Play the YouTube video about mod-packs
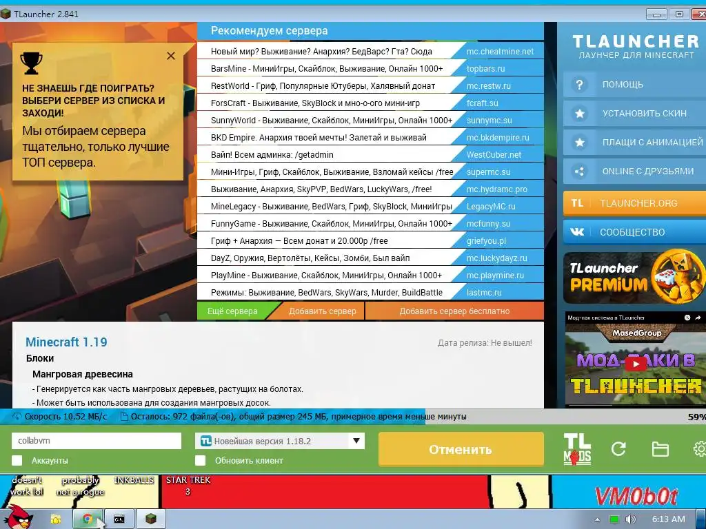This screenshot has width=706, height=529. [x=635, y=364]
